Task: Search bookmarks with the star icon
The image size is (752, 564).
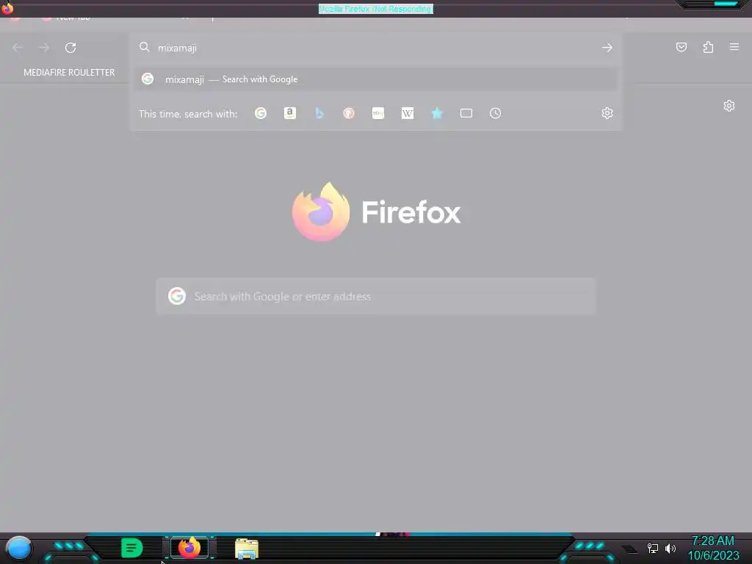Action: tap(437, 113)
